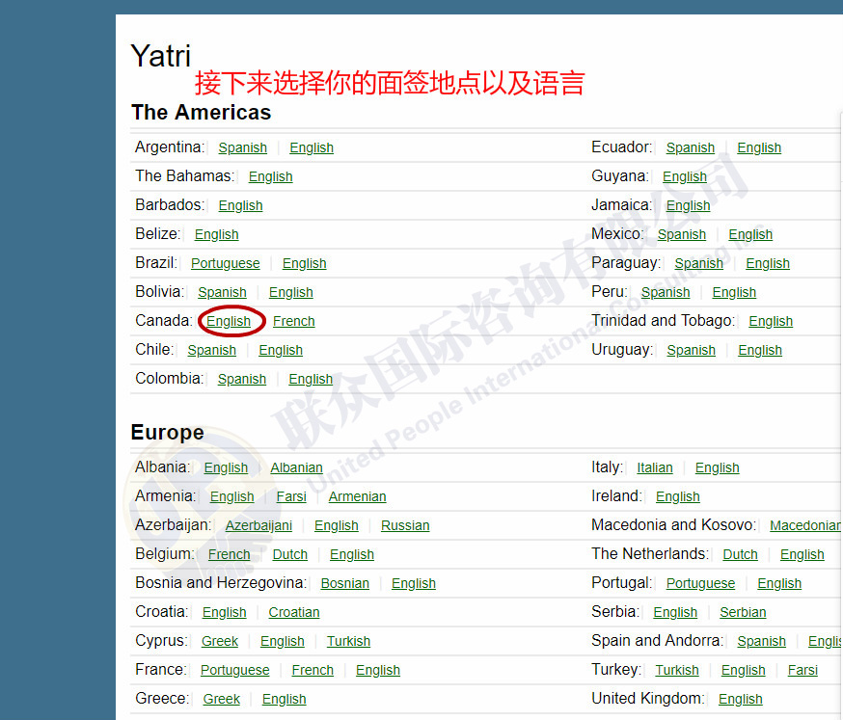Select Albanian language for Albania
The image size is (843, 720).
pyautogui.click(x=296, y=467)
